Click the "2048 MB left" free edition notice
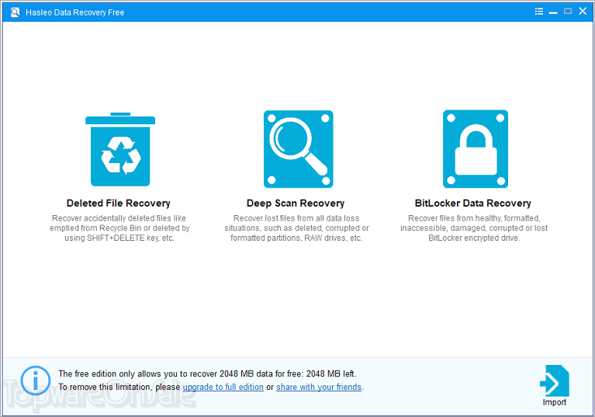Screen dimensions: 595x417 point(207,374)
